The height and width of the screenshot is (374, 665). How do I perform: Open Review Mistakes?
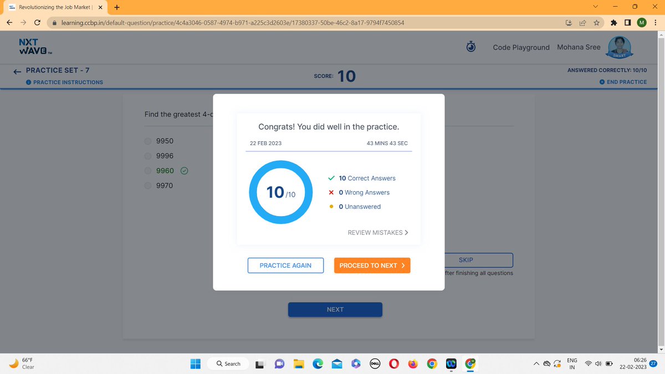[x=378, y=233]
